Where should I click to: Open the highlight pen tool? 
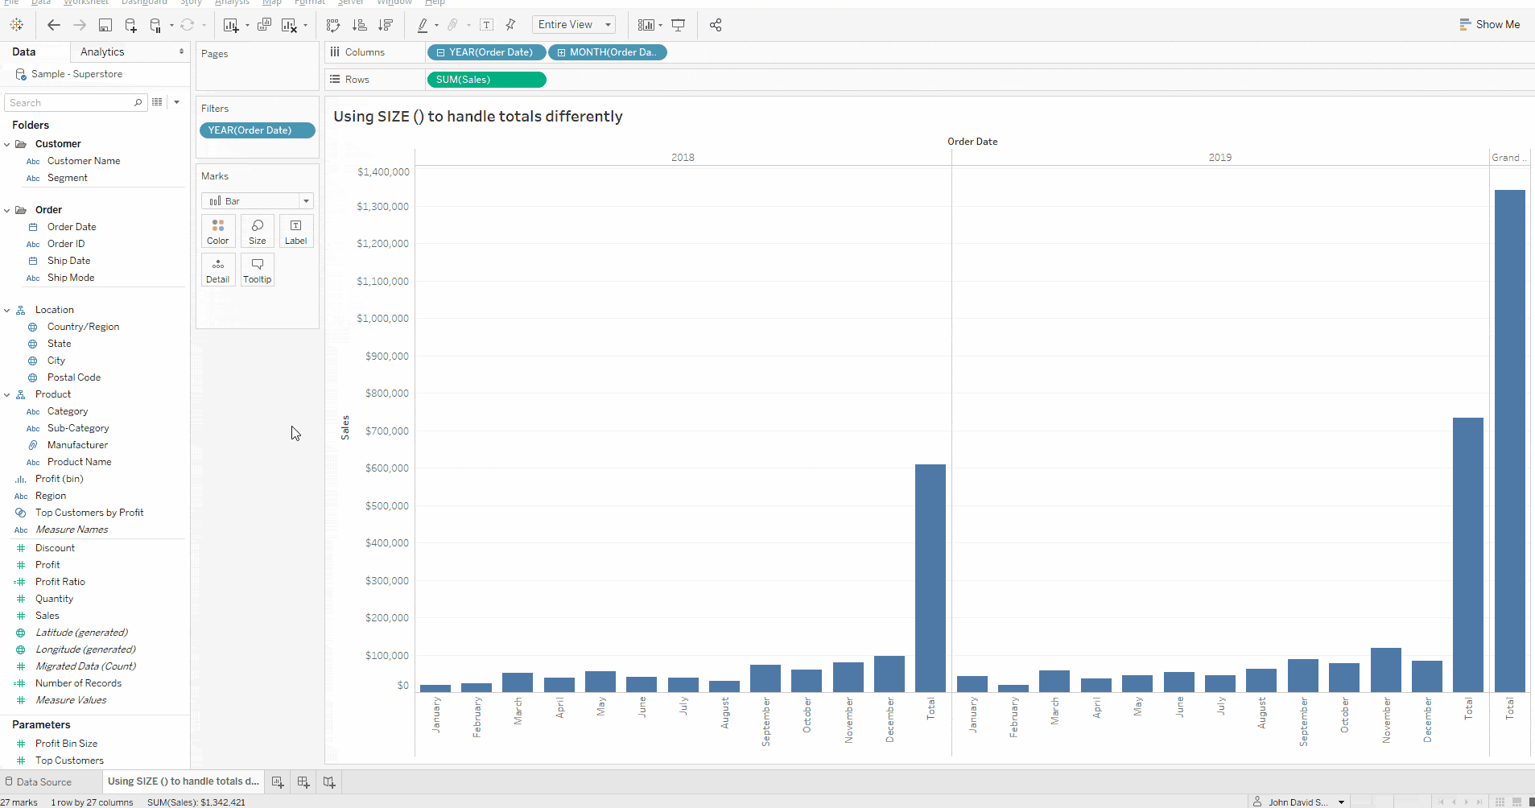click(423, 25)
